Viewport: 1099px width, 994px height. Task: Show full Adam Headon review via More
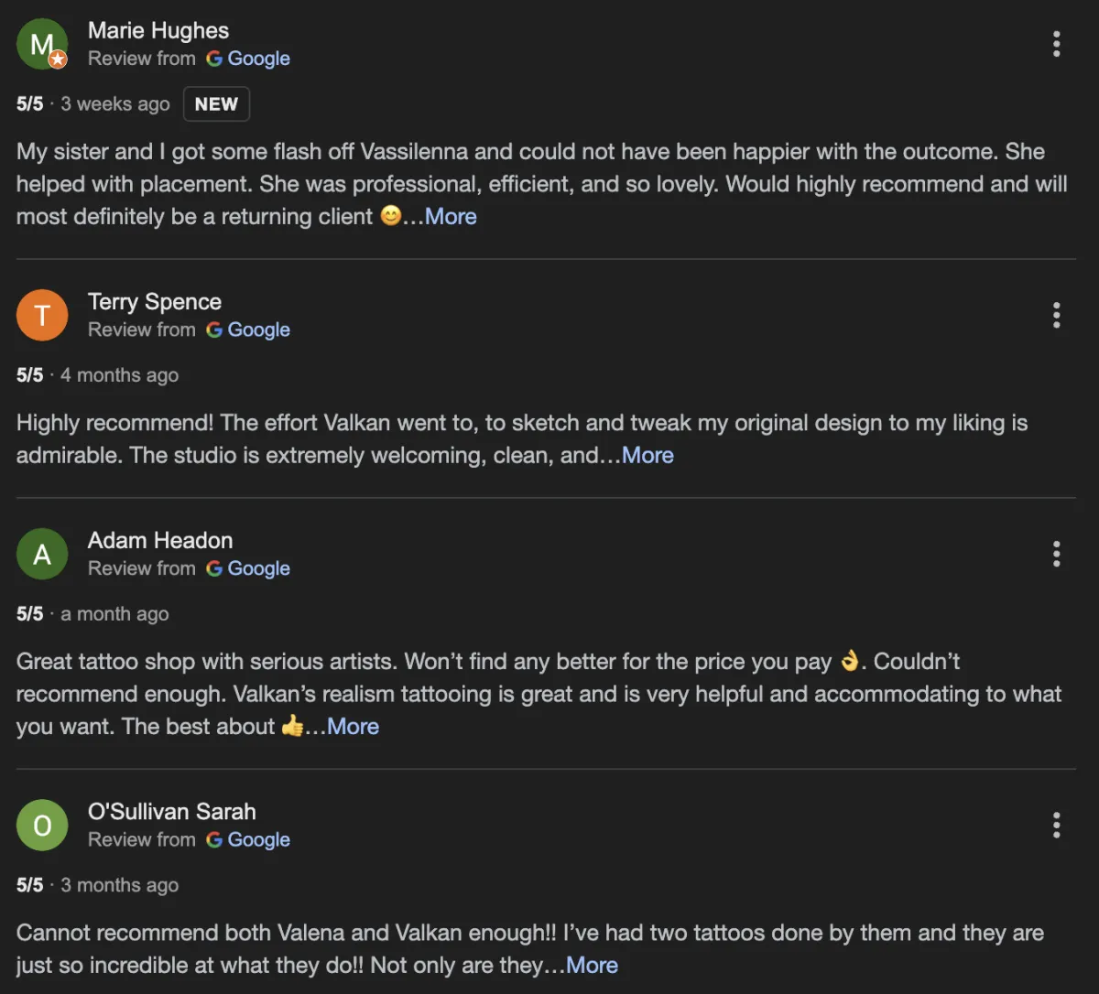(x=353, y=727)
